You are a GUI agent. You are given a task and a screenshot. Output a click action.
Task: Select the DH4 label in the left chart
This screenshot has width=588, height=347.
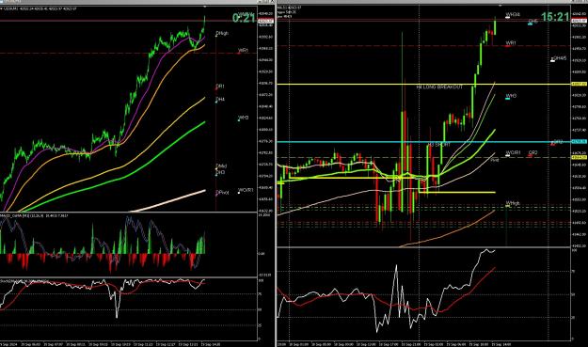(220, 100)
